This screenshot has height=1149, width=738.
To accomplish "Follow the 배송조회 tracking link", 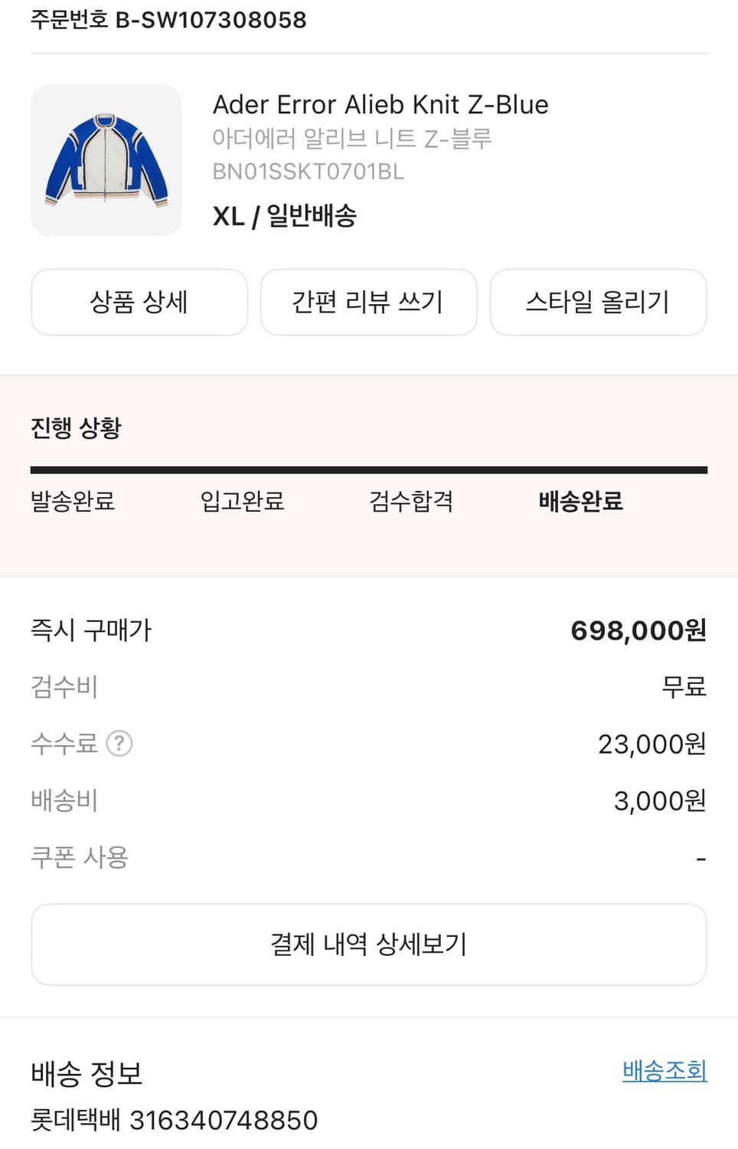I will 664,1070.
